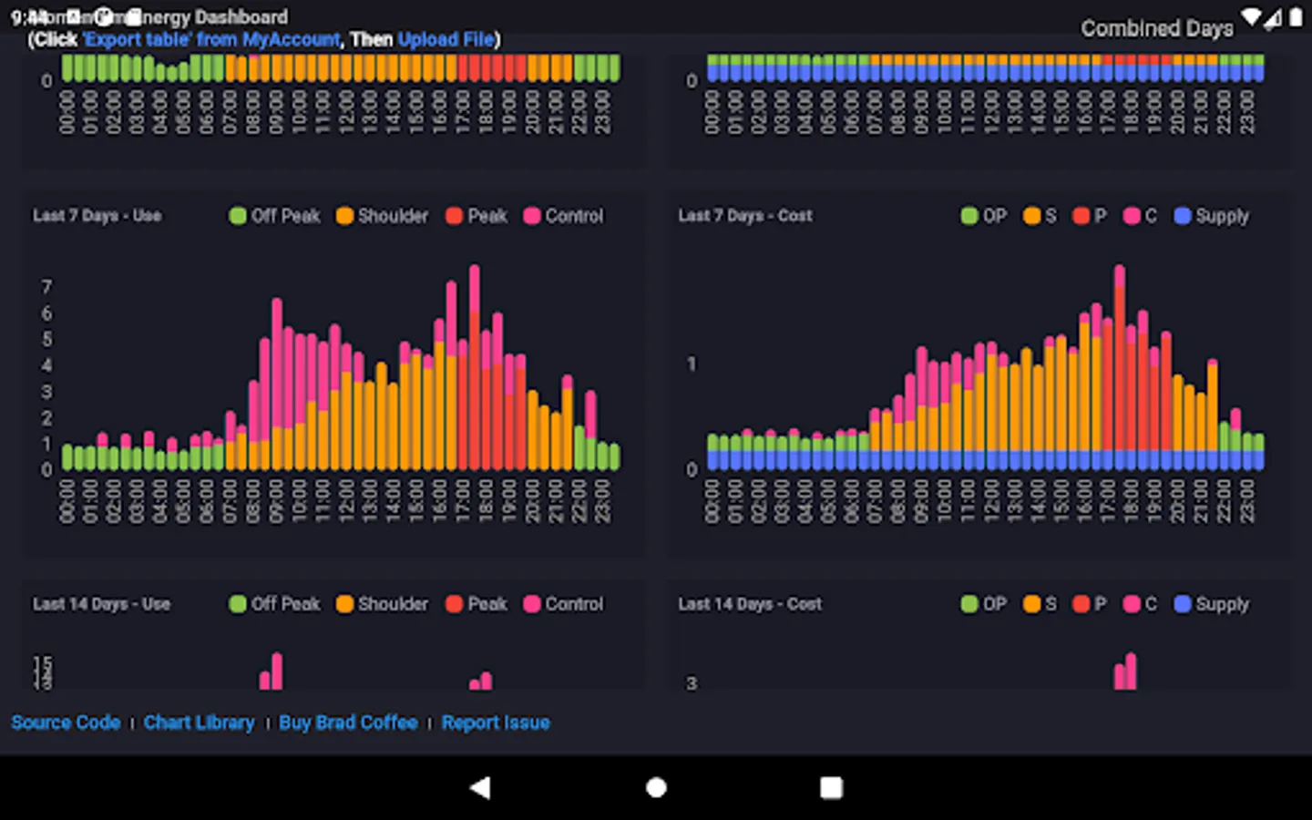Screen dimensions: 1312x820
Task: Toggle Off Peak in Last 14 Days Use legend
Action: pyautogui.click(x=275, y=604)
